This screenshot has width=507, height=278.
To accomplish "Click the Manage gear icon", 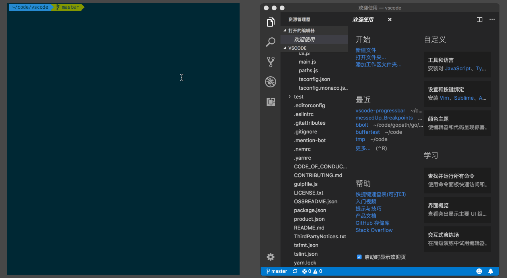I will coord(271,257).
